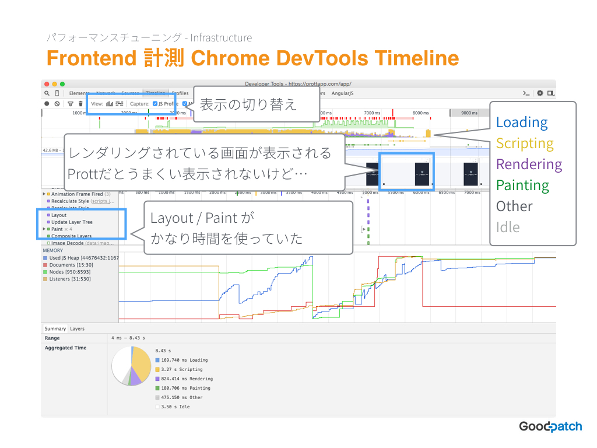This screenshot has width=597, height=448.
Task: Click the blue Loading legend swatch
Action: point(157,360)
